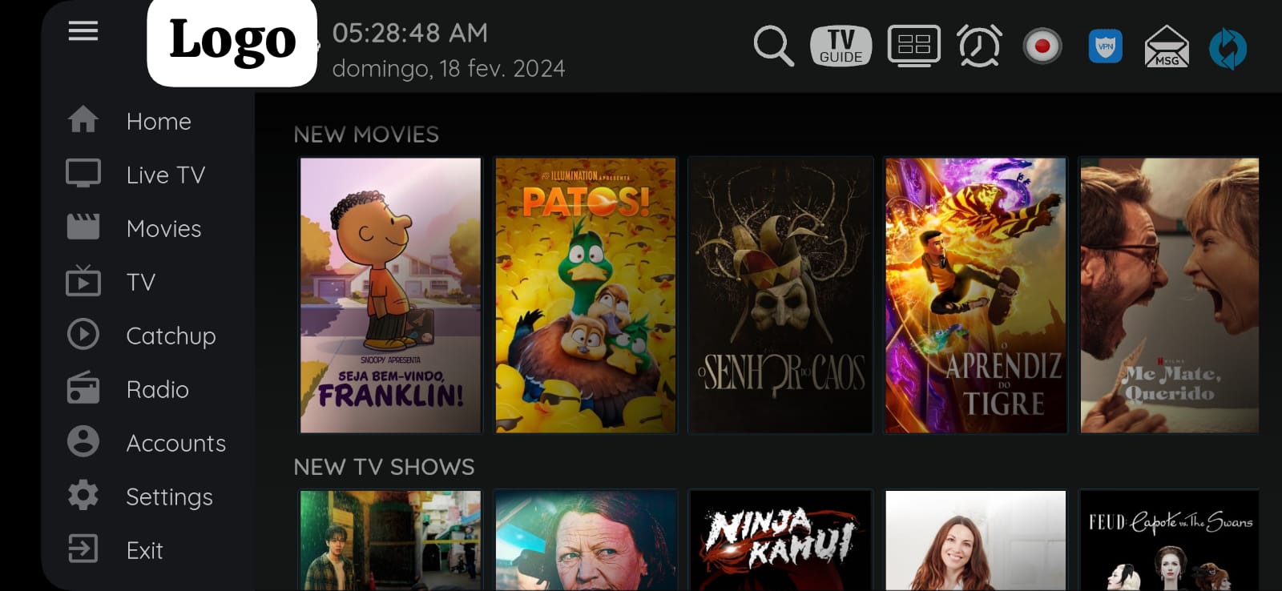Open Live TV from the sidebar
This screenshot has width=1282, height=591.
tap(136, 175)
